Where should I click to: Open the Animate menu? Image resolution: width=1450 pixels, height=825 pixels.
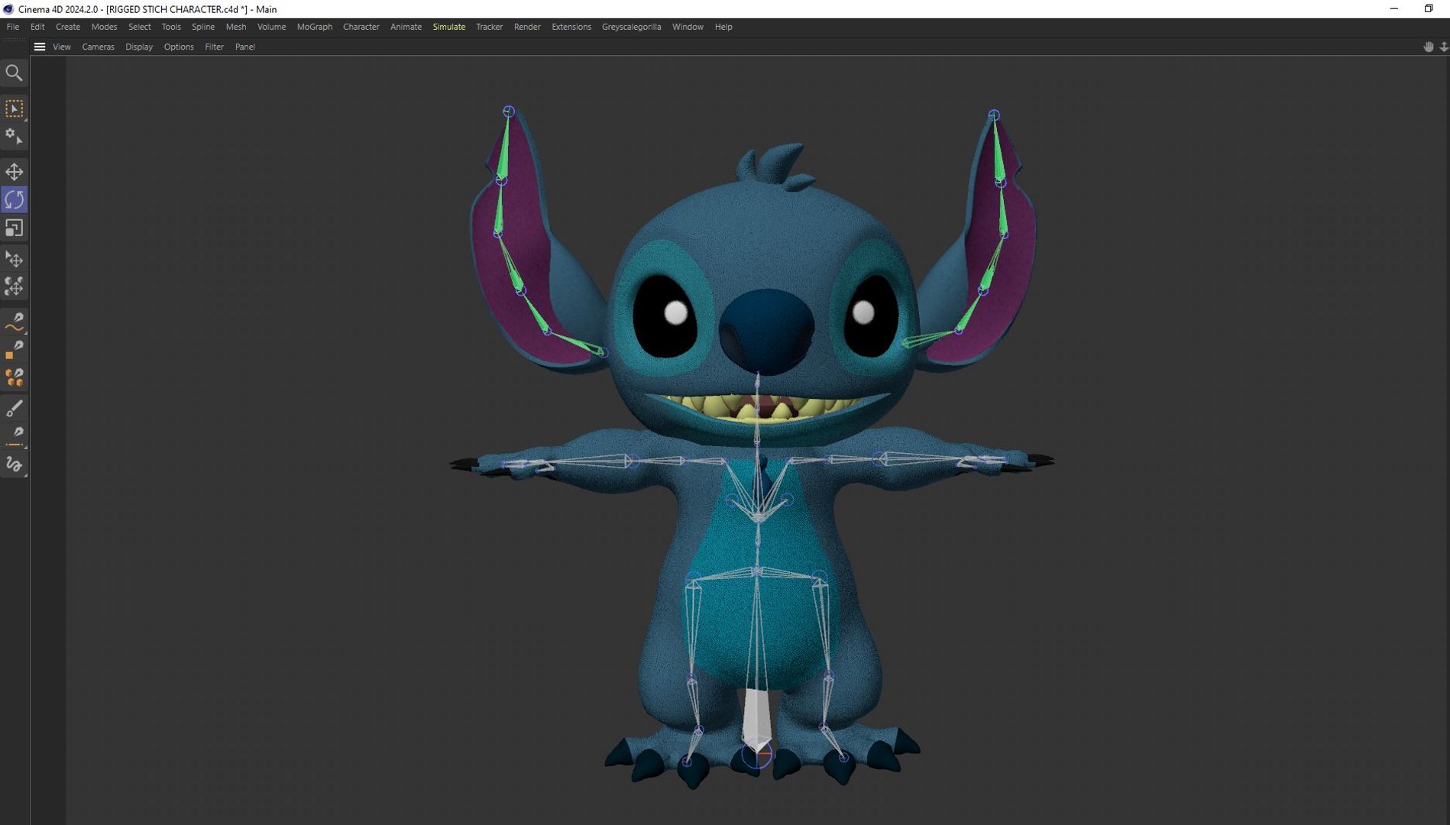click(x=406, y=27)
